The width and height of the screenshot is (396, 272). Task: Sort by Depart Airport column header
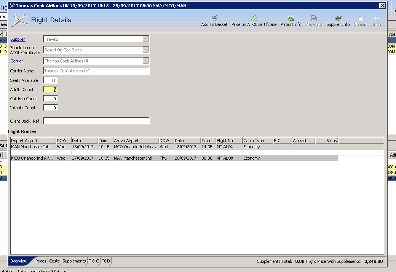33,141
